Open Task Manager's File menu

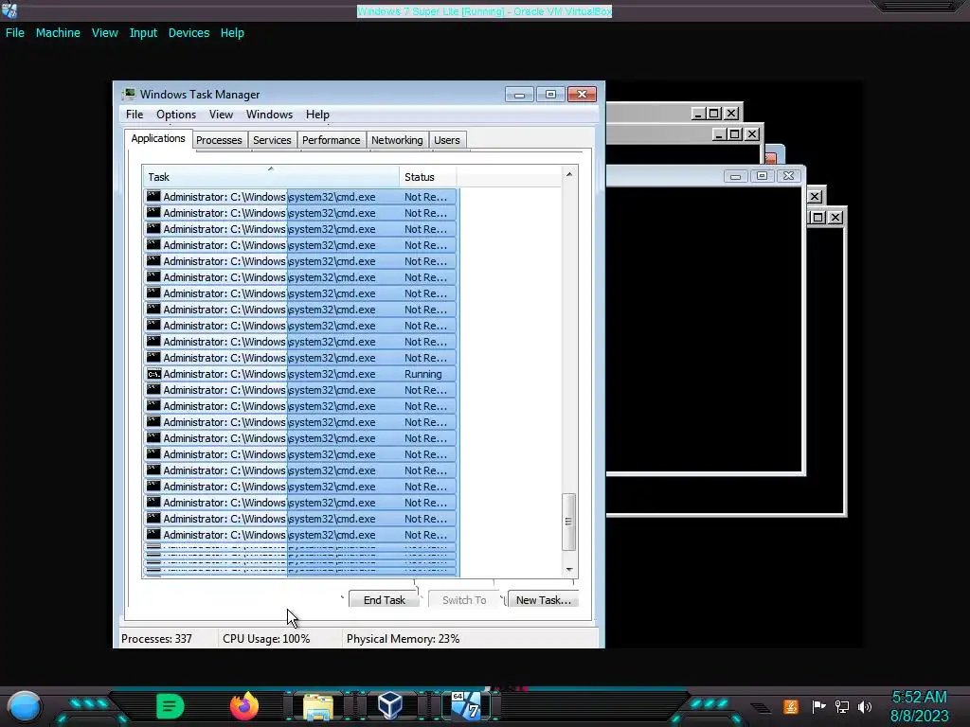[x=135, y=115]
